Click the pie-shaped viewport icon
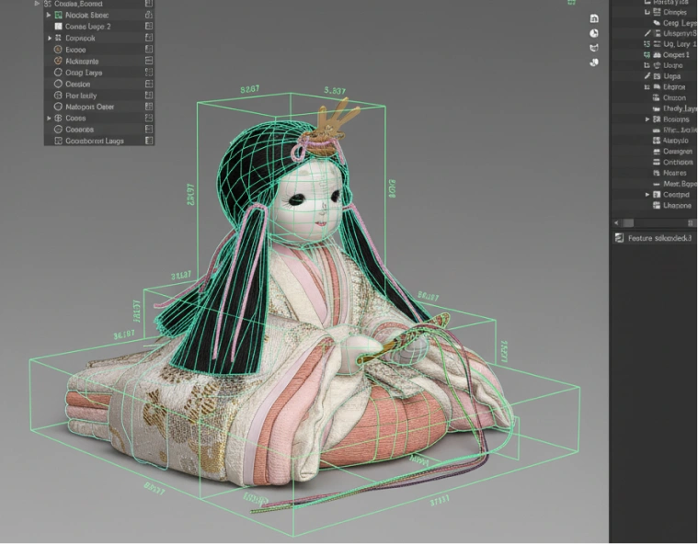 tap(594, 33)
